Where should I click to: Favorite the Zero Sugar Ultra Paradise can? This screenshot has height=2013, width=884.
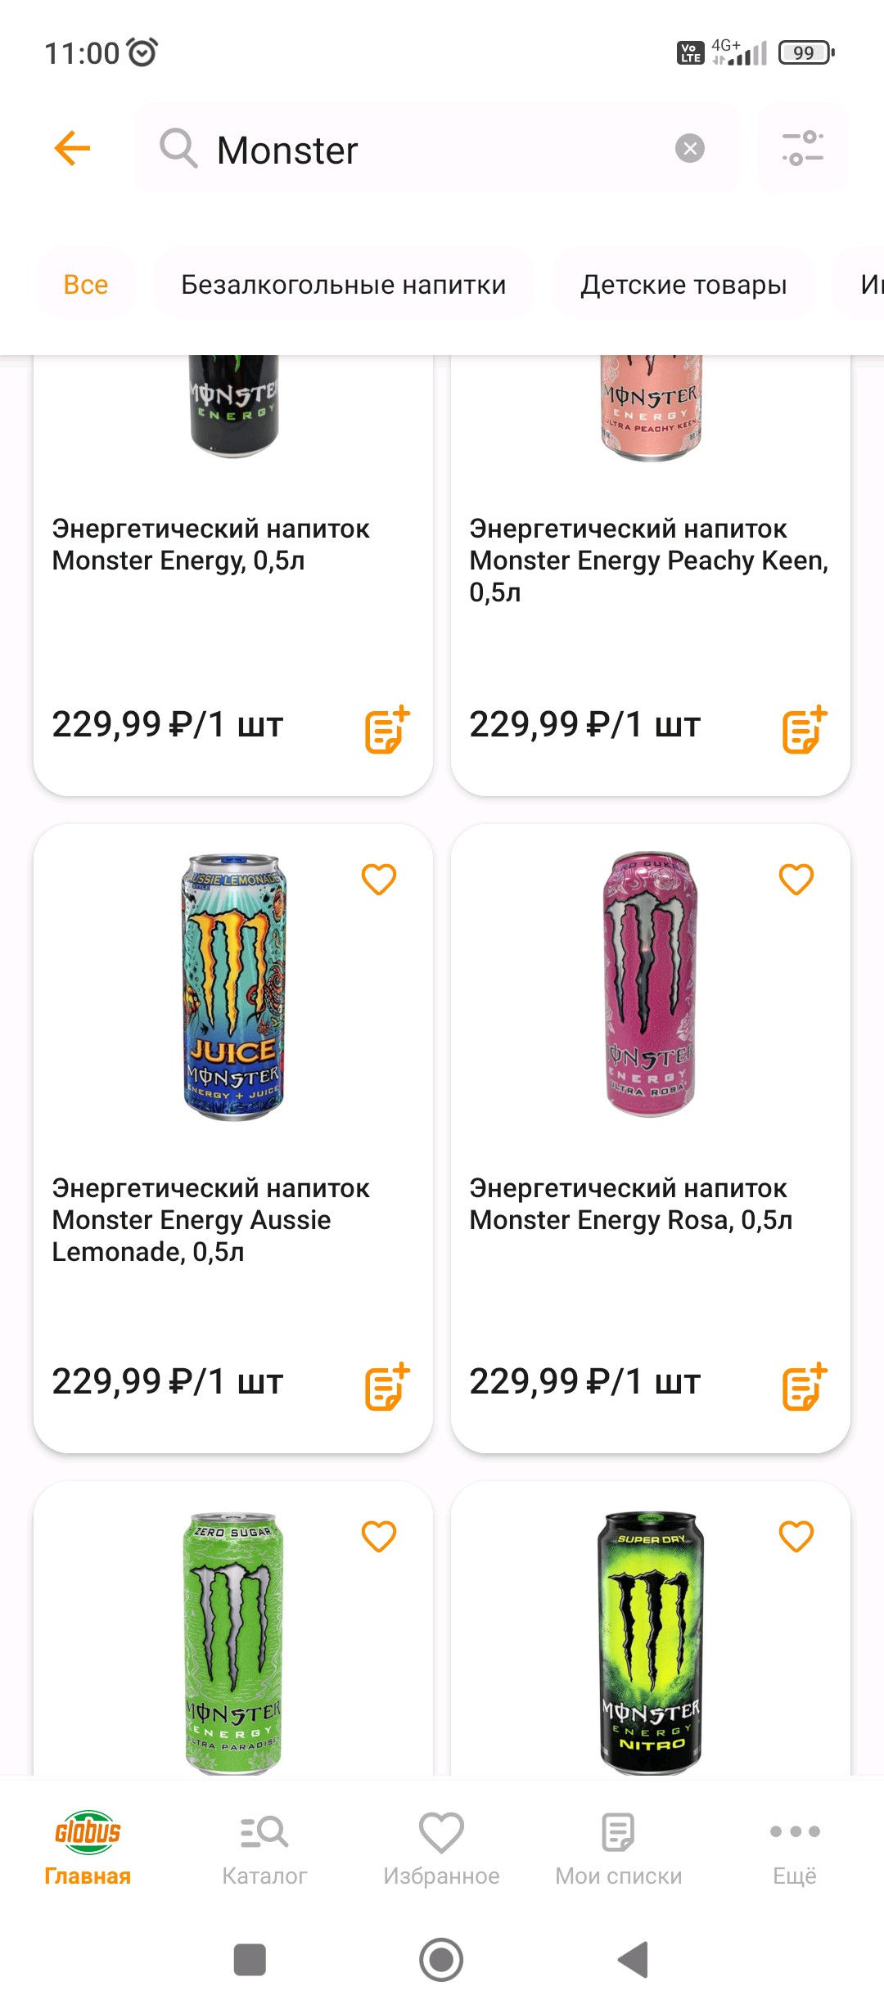[x=379, y=1537]
